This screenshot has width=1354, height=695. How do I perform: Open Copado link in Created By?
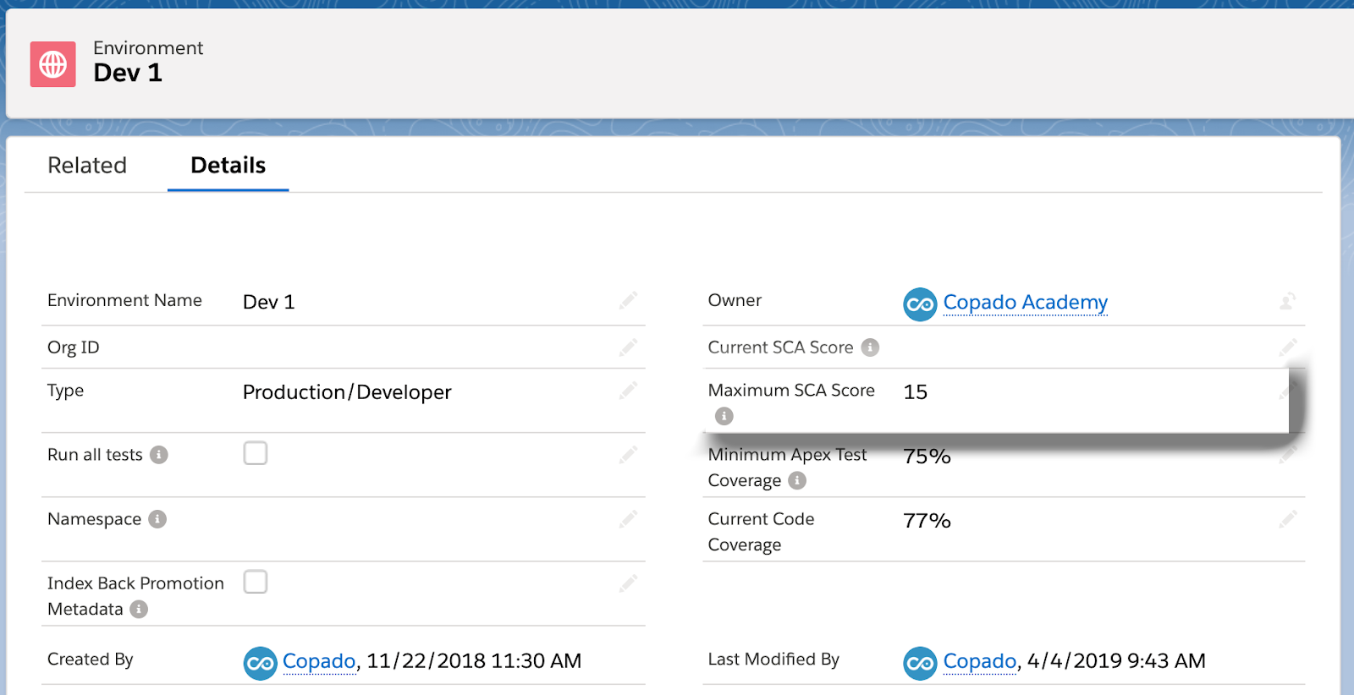click(319, 661)
